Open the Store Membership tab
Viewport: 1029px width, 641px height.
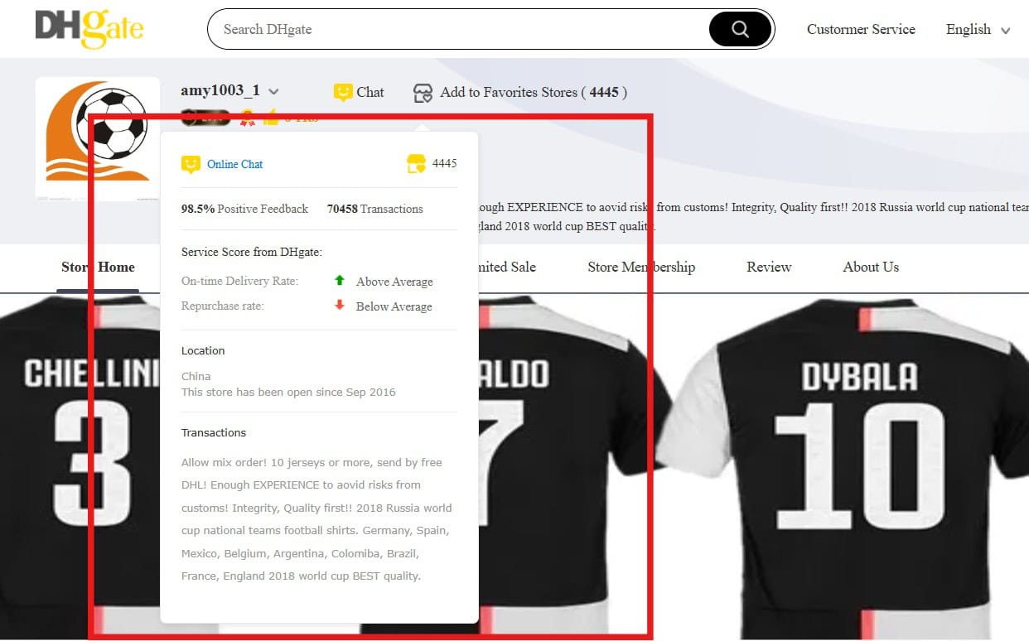click(x=641, y=267)
